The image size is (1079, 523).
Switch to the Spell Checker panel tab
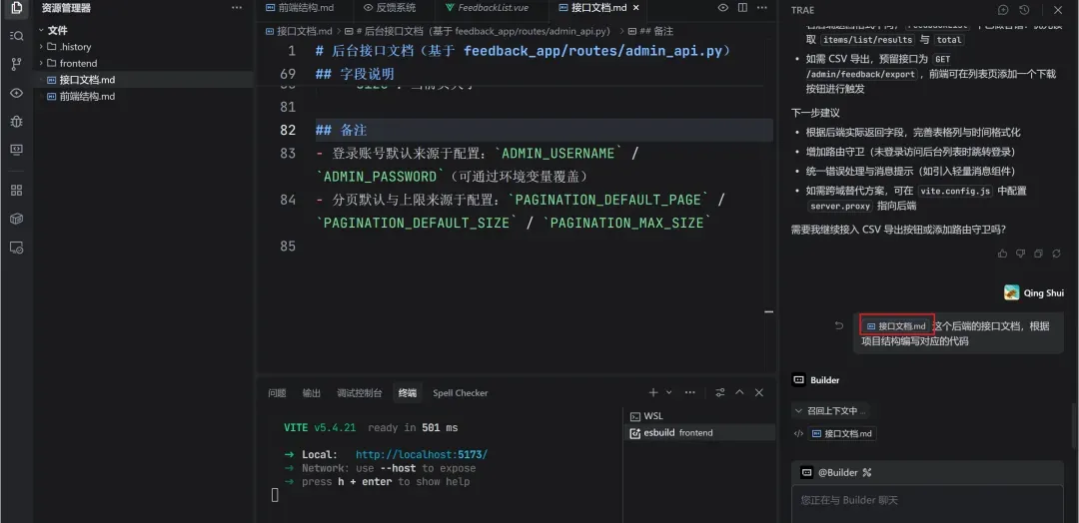460,393
